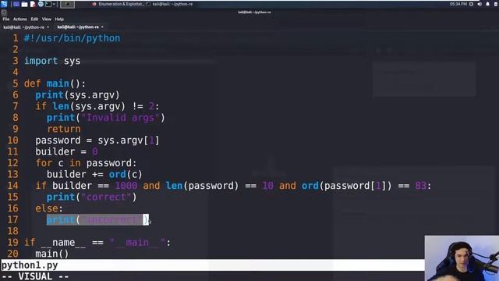The width and height of the screenshot is (499, 281).
Task: Open the notifications bell icon
Action: point(487,4)
